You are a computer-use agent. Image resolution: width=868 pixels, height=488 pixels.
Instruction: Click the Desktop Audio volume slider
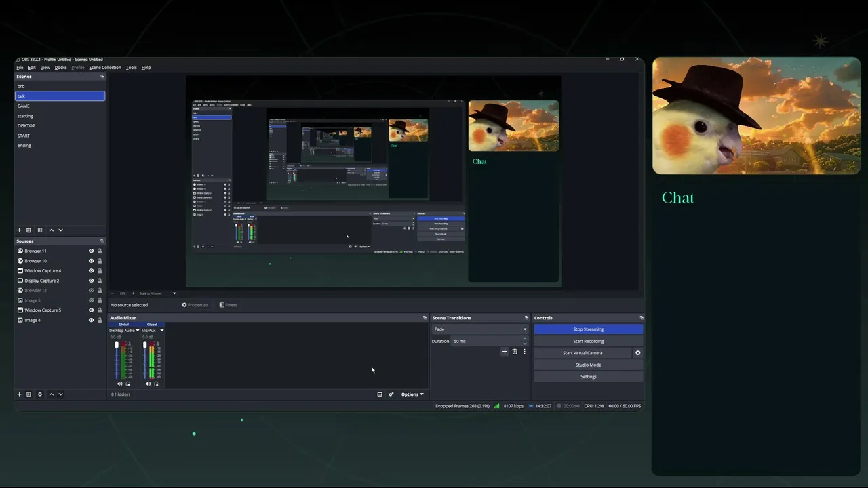(117, 360)
